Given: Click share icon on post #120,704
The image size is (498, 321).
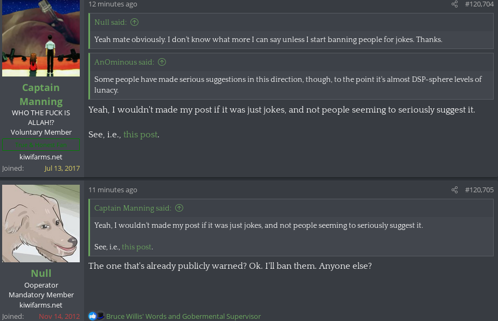Looking at the screenshot, I should click(x=454, y=4).
